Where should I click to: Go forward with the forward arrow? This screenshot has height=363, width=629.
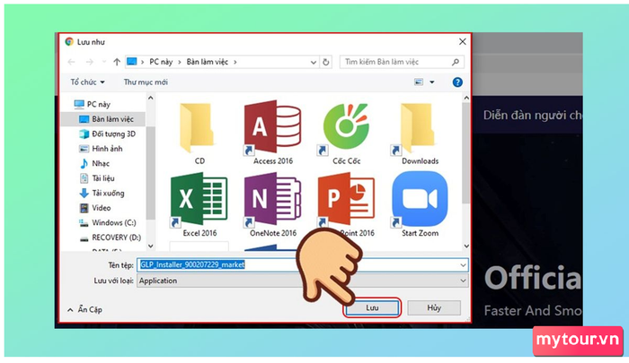point(90,62)
